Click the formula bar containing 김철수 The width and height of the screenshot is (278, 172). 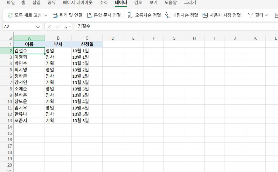(177, 27)
